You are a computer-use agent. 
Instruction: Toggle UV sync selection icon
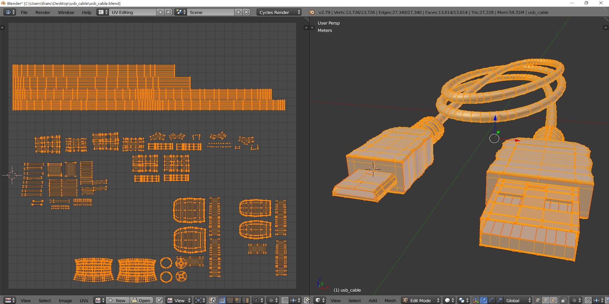(x=212, y=300)
